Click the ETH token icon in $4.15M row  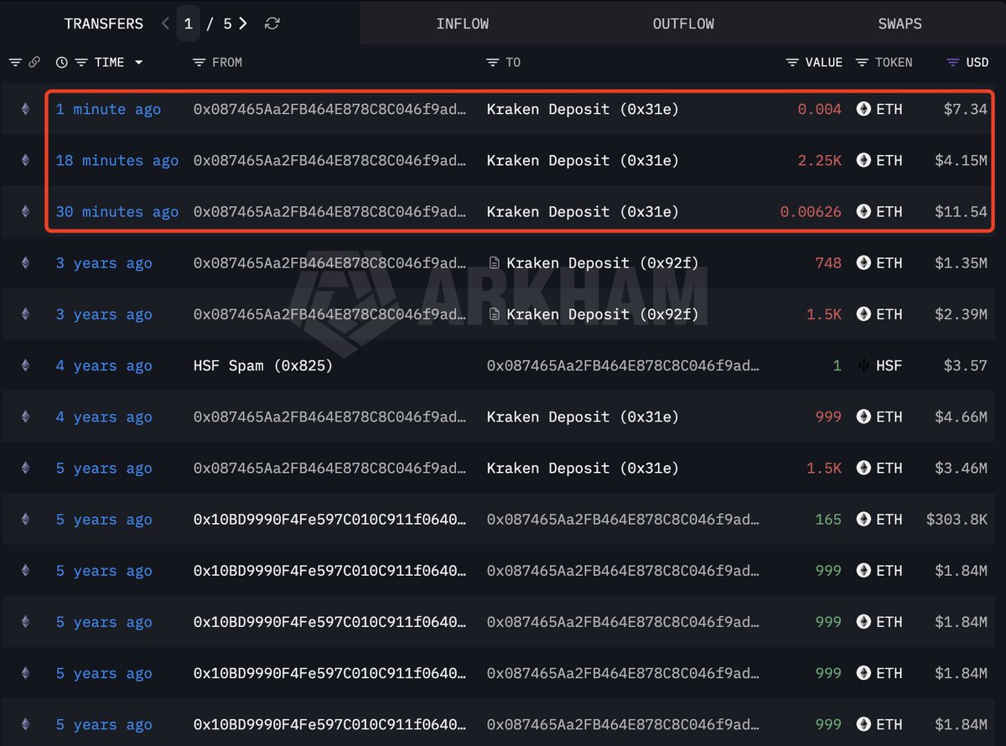pyautogui.click(x=863, y=160)
